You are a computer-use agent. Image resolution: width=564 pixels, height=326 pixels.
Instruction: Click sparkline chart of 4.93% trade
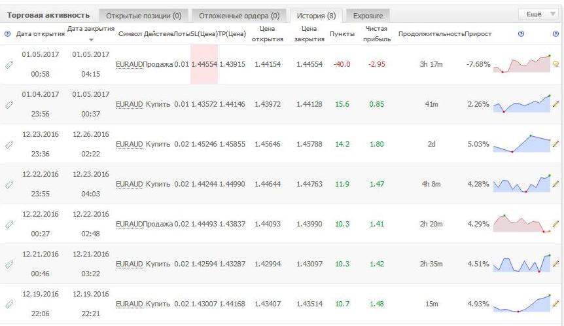522,304
